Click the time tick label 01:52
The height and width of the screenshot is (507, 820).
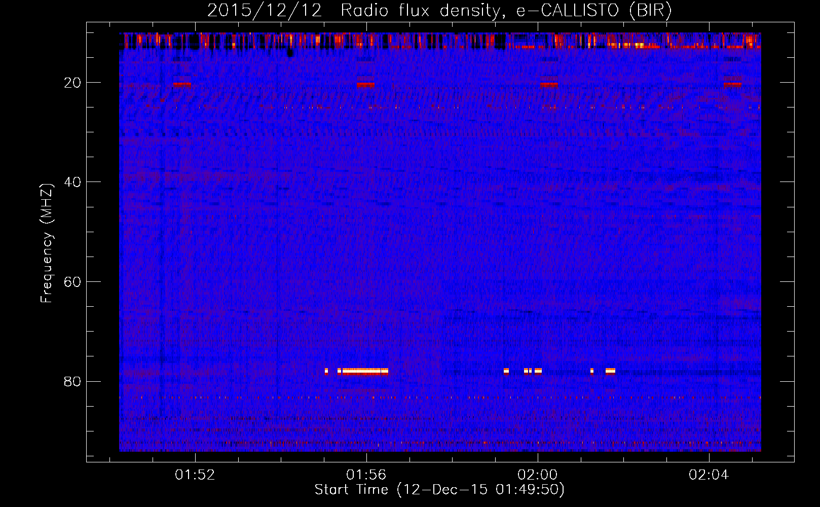195,475
